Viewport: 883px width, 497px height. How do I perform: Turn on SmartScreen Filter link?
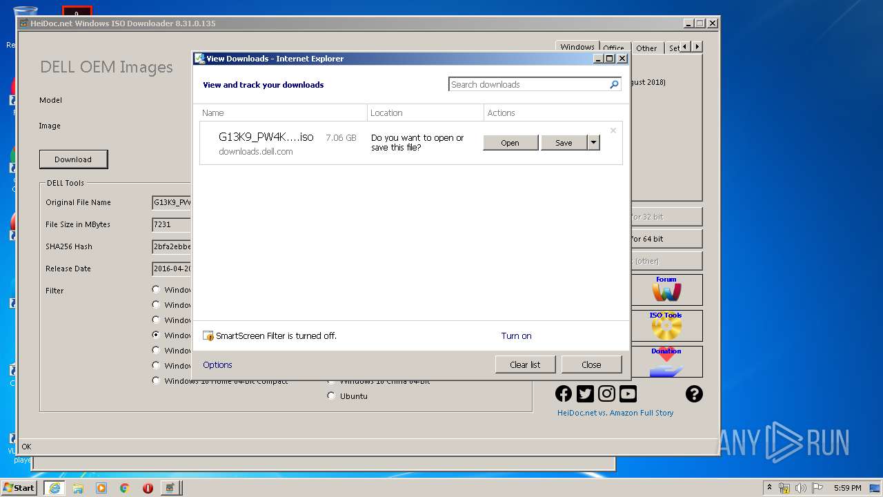pyautogui.click(x=516, y=336)
